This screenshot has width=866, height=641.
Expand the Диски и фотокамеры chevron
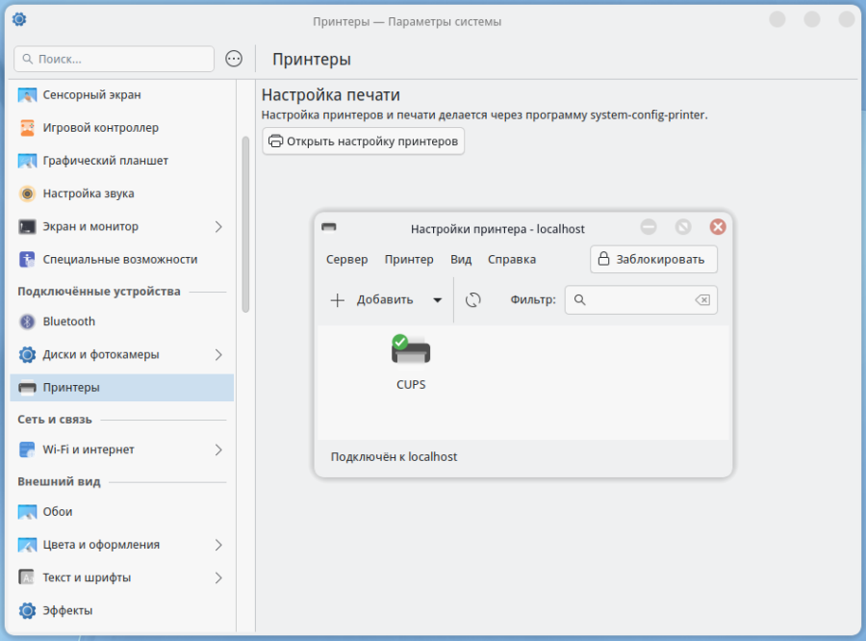pyautogui.click(x=218, y=355)
